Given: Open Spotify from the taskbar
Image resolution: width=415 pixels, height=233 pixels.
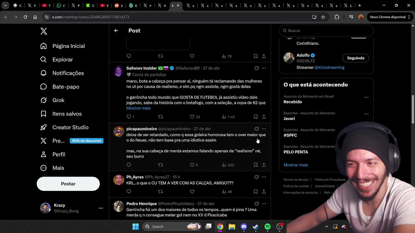Looking at the screenshot, I should [x=267, y=227].
